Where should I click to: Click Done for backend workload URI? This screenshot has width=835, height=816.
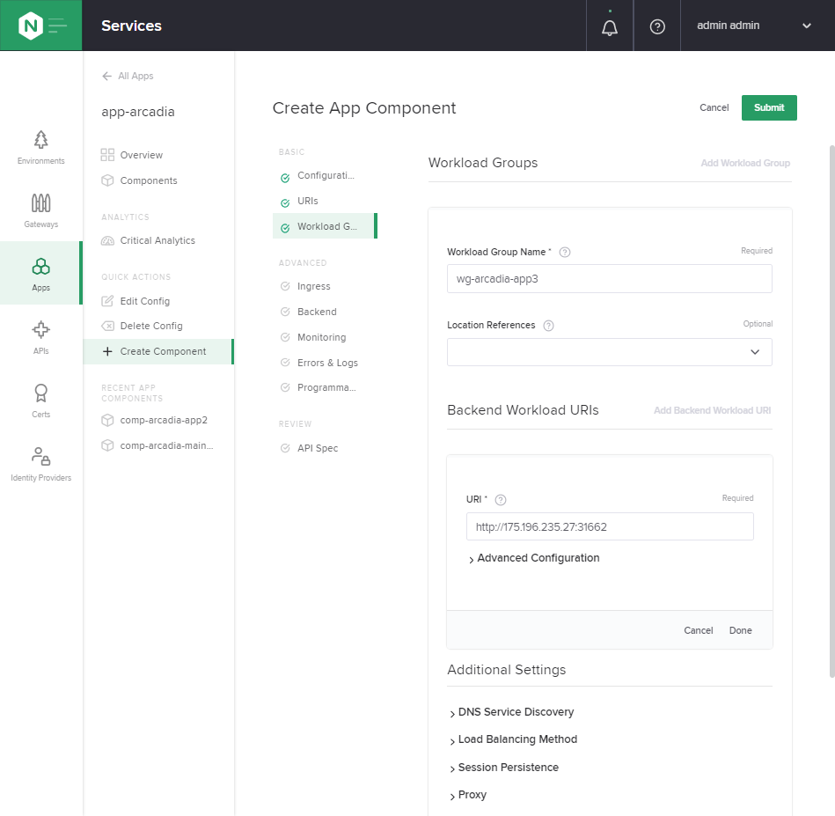[740, 630]
